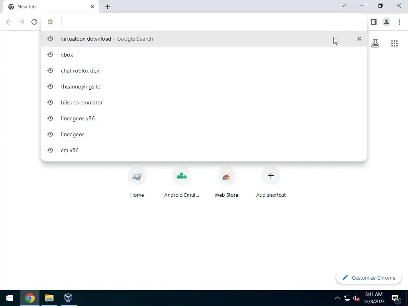Click the Google logo in address bar
Image resolution: width=408 pixels, height=306 pixels.
50,22
